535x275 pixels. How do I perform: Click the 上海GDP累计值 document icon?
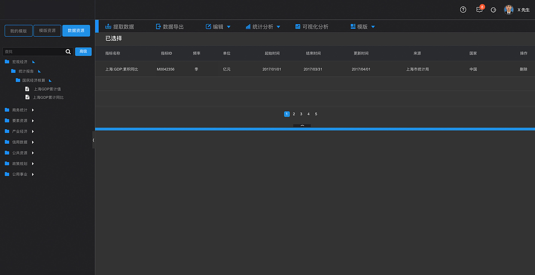click(x=28, y=89)
